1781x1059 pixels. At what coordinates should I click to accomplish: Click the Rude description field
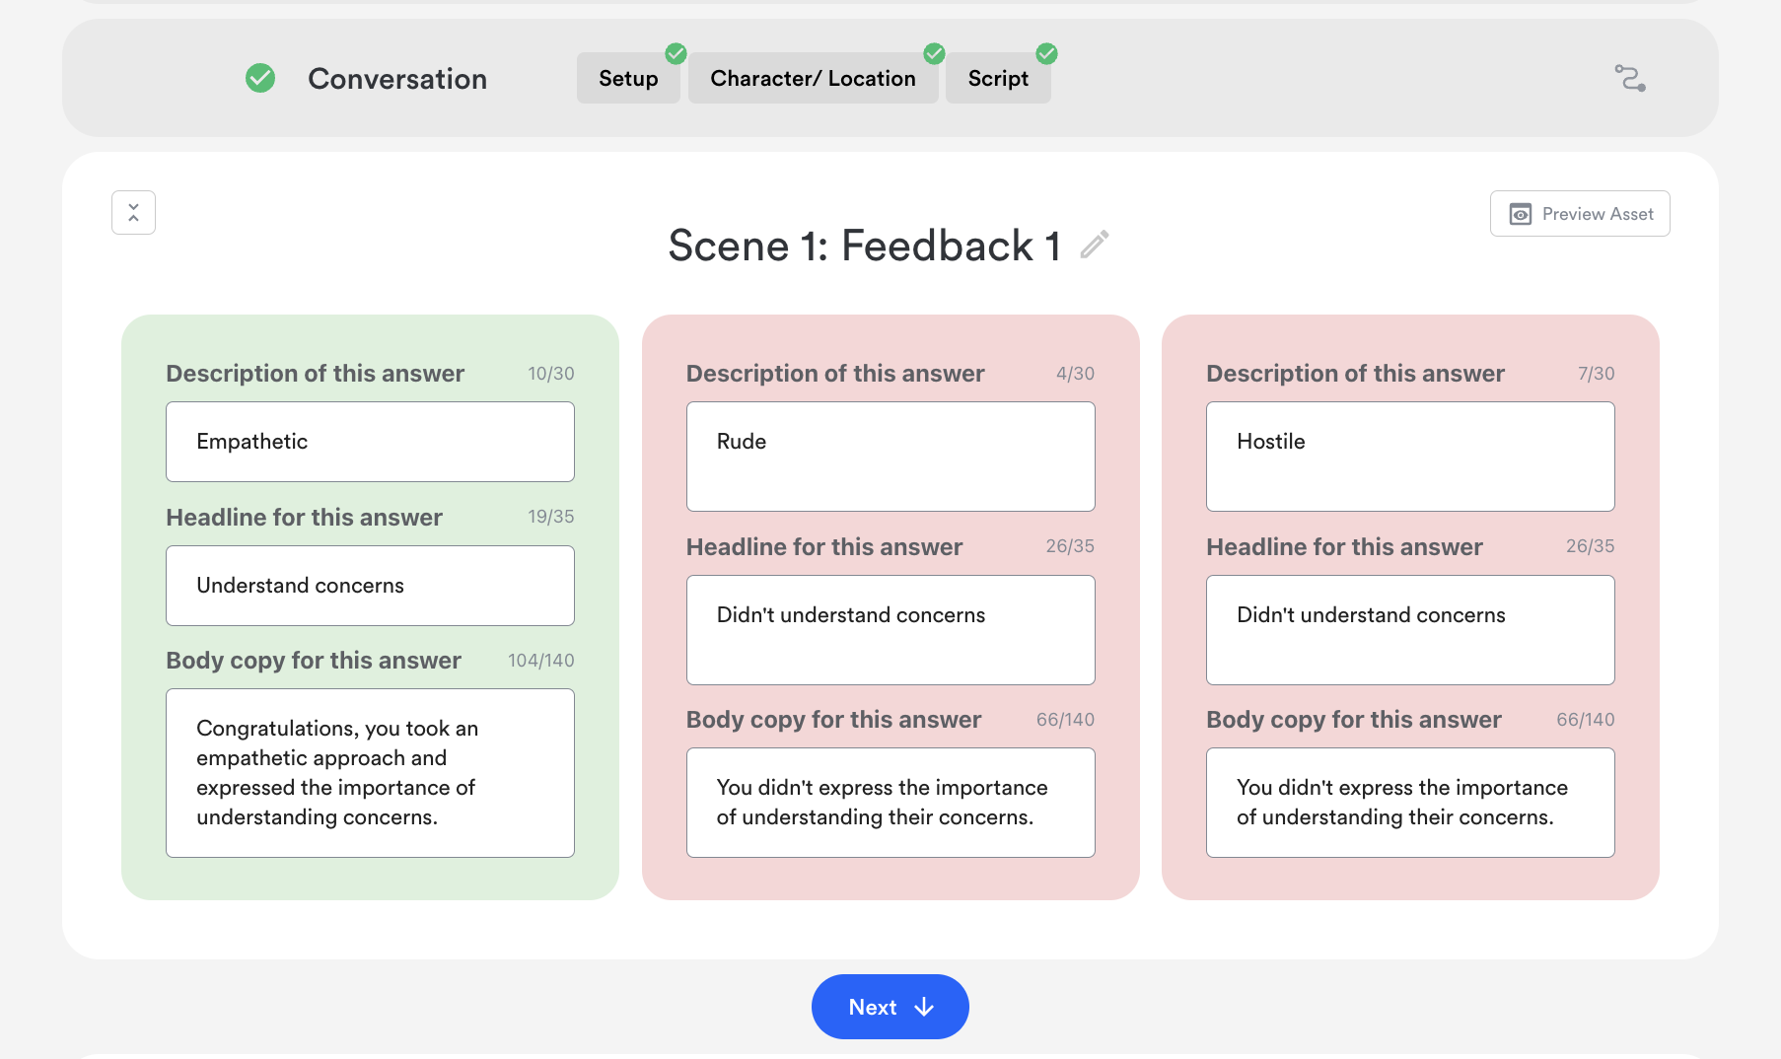point(890,456)
